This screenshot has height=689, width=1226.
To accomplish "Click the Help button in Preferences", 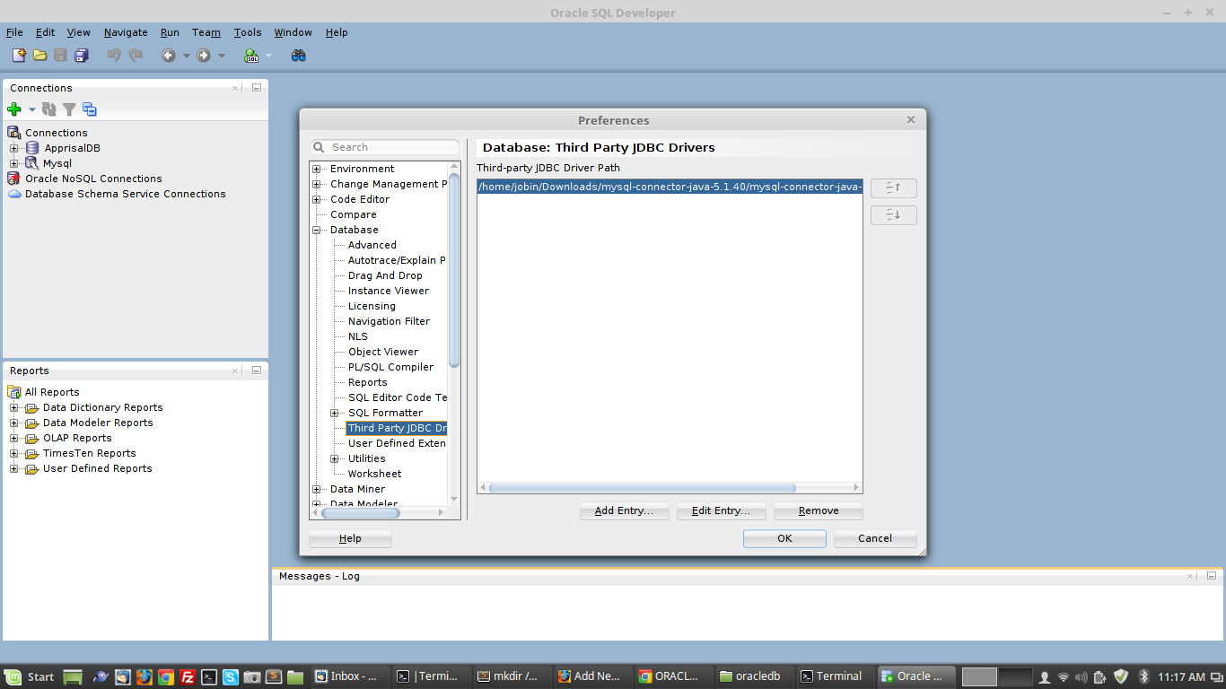I will (x=350, y=538).
